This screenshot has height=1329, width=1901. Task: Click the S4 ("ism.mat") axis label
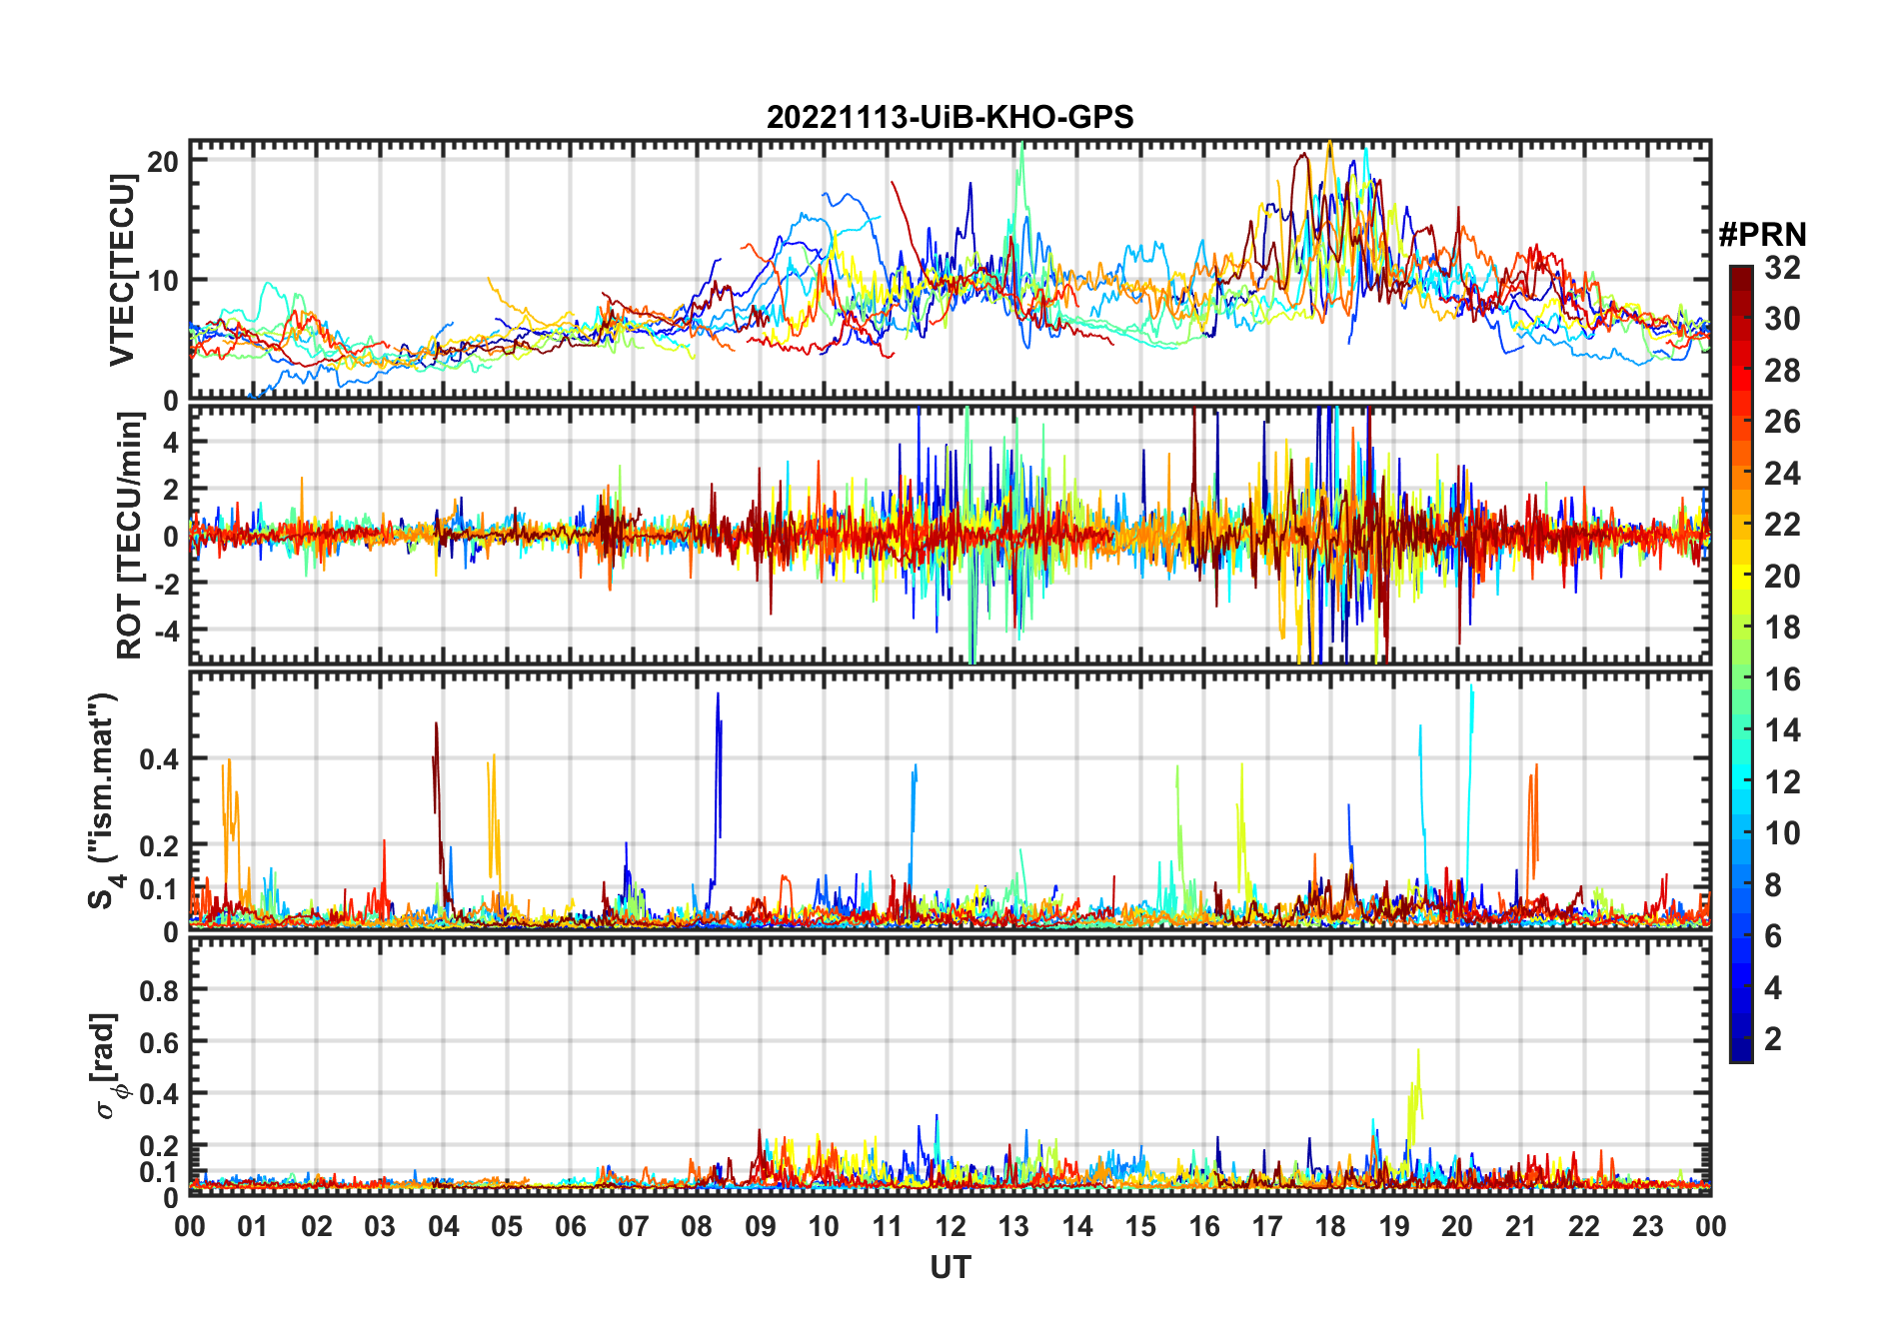104,799
